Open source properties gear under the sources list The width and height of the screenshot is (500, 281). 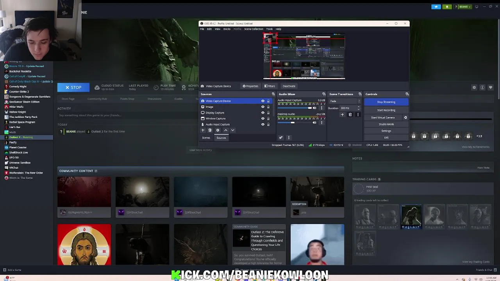point(218,130)
